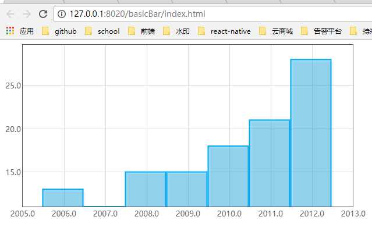Open the 云商城 bookmark folder
Image resolution: width=372 pixels, height=231 pixels.
coord(276,31)
